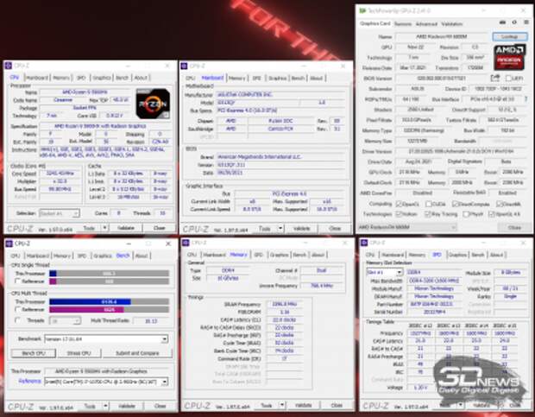The image size is (535, 417).
Task: Click the Close button in the CPU-Z processor window
Action: (160, 228)
